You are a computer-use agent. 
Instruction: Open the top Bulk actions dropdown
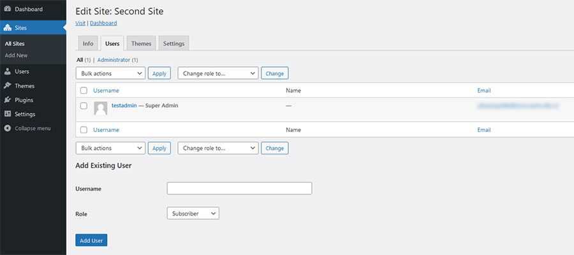pyautogui.click(x=110, y=73)
